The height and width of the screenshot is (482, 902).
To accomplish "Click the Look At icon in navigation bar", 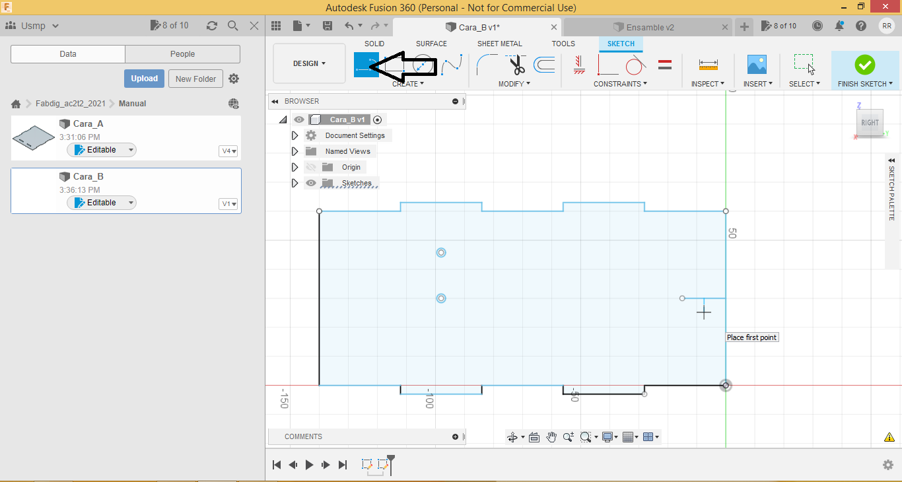I will (534, 436).
